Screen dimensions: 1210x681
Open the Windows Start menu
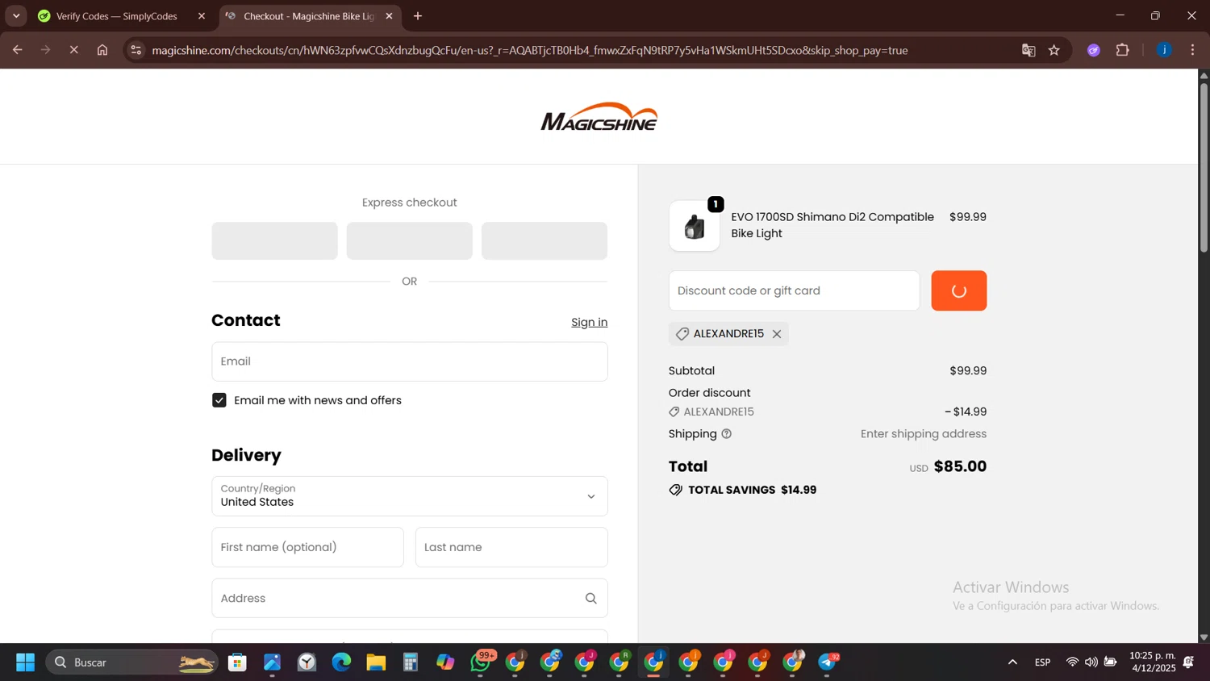coord(25,662)
